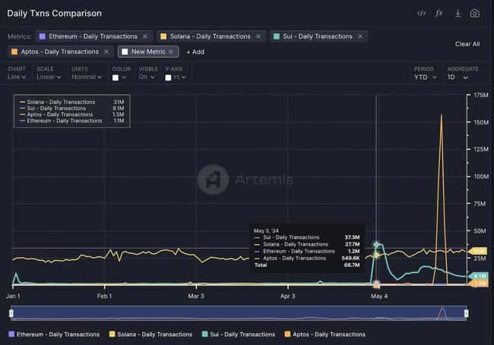
Task: Toggle Sui series in bottom legend
Action: 238,334
